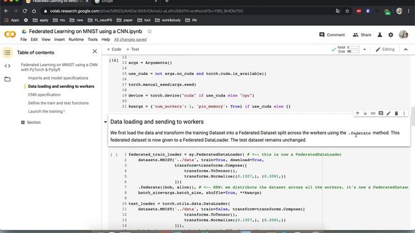This screenshot has width=415, height=233.
Task: Open the Edit menu
Action: point(34,39)
